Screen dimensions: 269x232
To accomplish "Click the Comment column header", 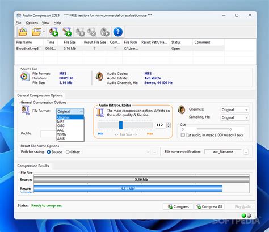I will [208, 43].
